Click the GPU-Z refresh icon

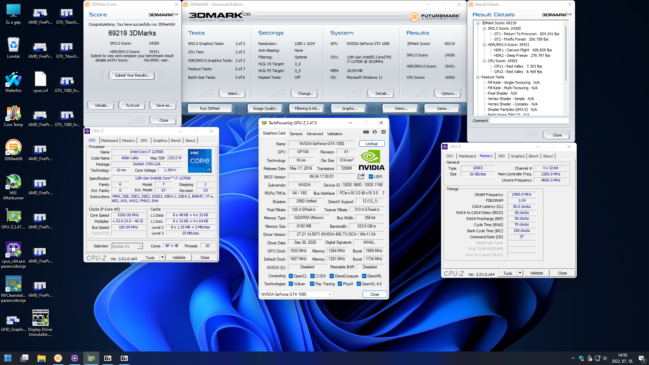coord(375,132)
